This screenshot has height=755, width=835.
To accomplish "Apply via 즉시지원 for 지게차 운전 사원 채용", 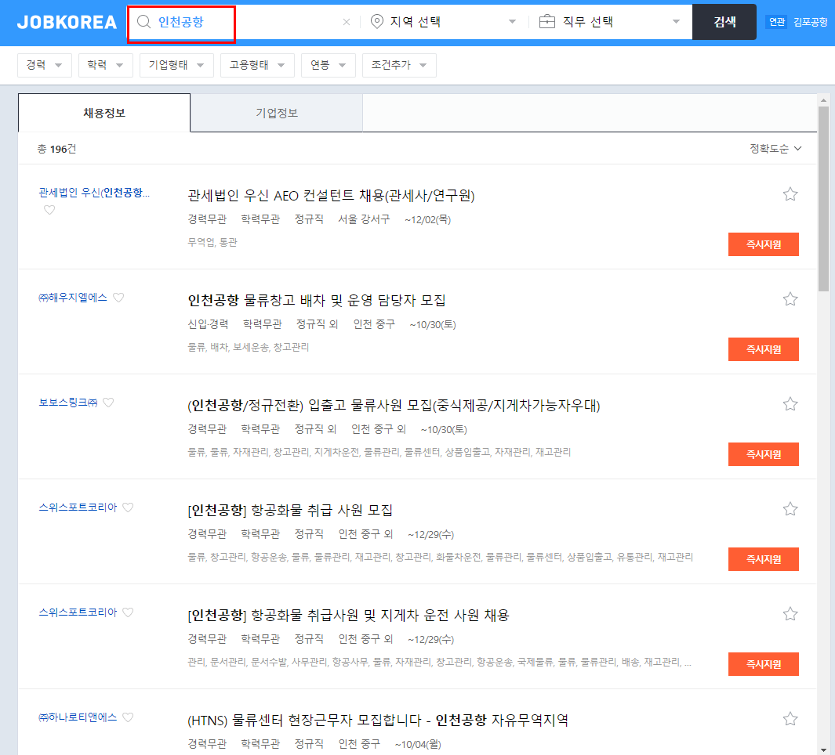I will click(x=764, y=664).
